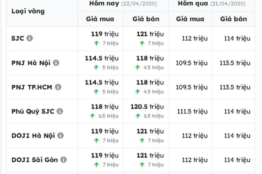Click the "DOJI Sài Gòn" row label
Viewport: 262px width, 174px height.
[x=34, y=160]
